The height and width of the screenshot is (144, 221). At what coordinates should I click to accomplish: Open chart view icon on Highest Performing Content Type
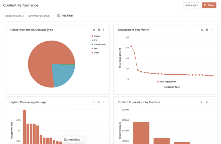pyautogui.click(x=94, y=30)
